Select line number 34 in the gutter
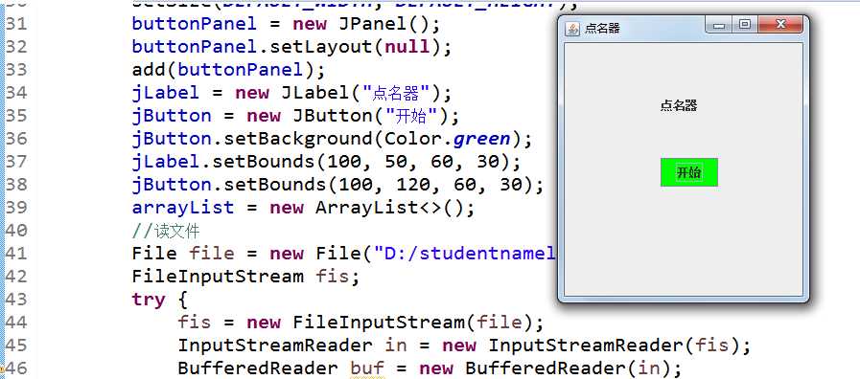This screenshot has height=379, width=860. (x=16, y=93)
